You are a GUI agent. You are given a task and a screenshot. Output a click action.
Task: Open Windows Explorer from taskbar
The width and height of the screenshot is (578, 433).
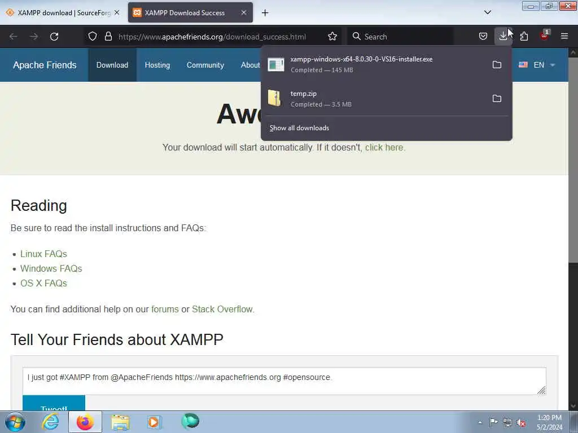pyautogui.click(x=120, y=422)
